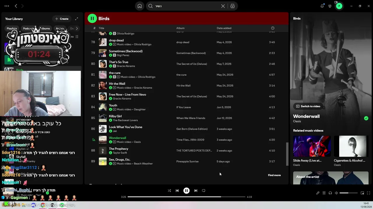373x209 pixels.
Task: Open the Browse icon beside search
Action: pos(233,6)
